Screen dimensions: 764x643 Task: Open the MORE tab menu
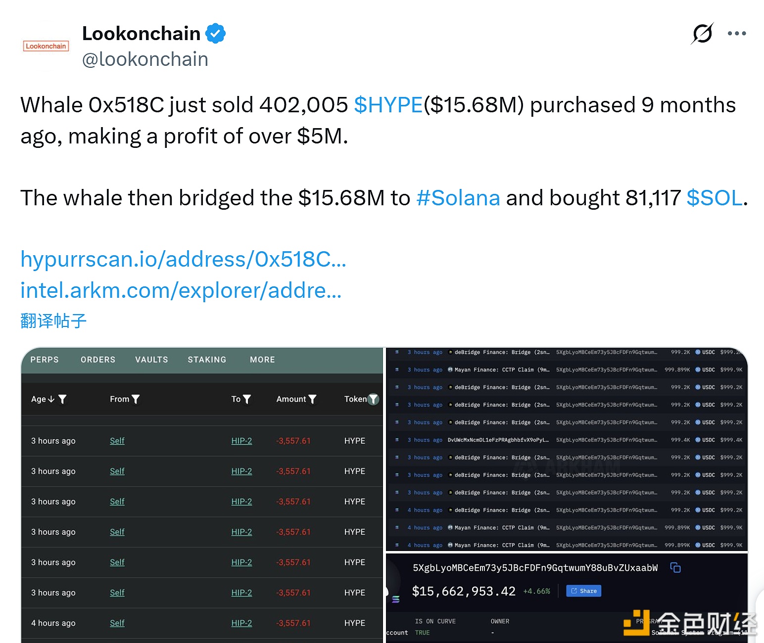262,360
